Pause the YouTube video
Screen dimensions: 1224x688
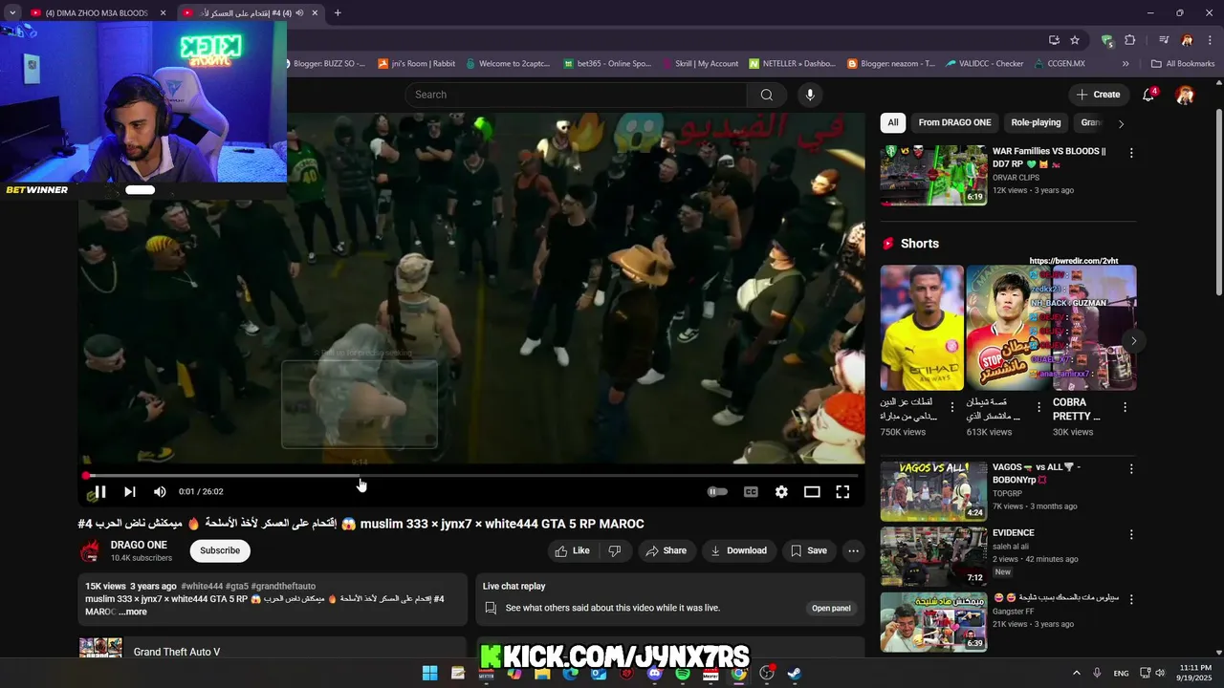(x=99, y=492)
